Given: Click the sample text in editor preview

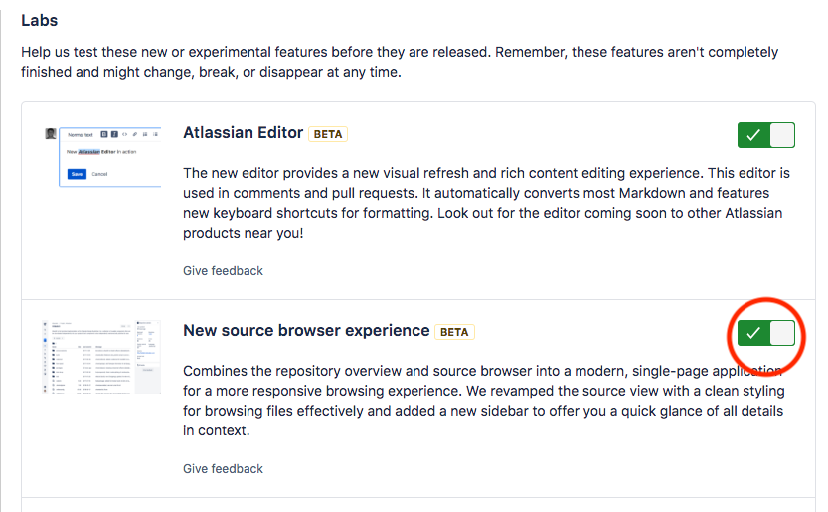Looking at the screenshot, I should tap(101, 152).
